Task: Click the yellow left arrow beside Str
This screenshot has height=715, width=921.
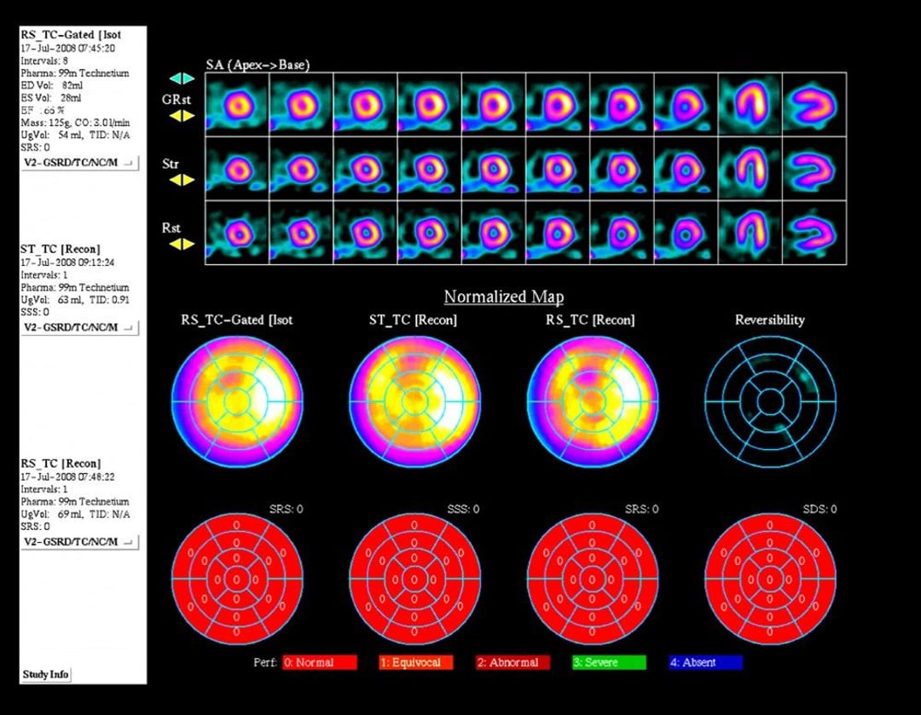Action: pos(176,181)
